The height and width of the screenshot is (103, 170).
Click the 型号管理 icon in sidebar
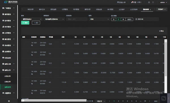click(x=3, y=20)
